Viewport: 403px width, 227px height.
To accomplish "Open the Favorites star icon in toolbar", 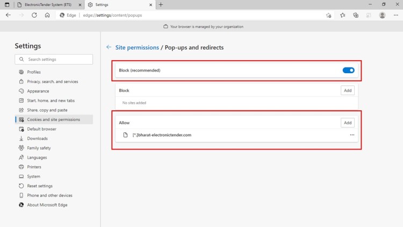I will [x=342, y=15].
